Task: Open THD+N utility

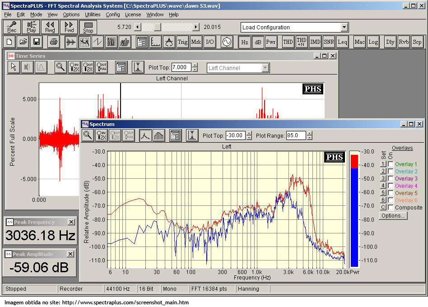Action: [x=301, y=42]
